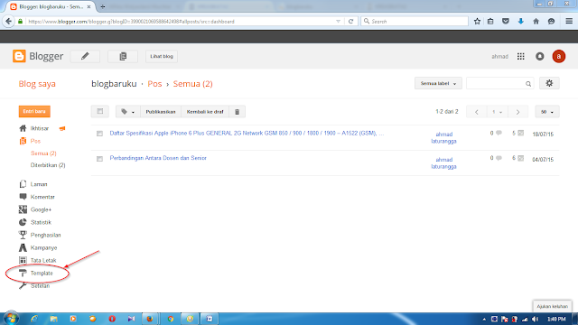Viewport: 578px width, 325px height.
Task: Click Kembali ke draf button
Action: 205,112
